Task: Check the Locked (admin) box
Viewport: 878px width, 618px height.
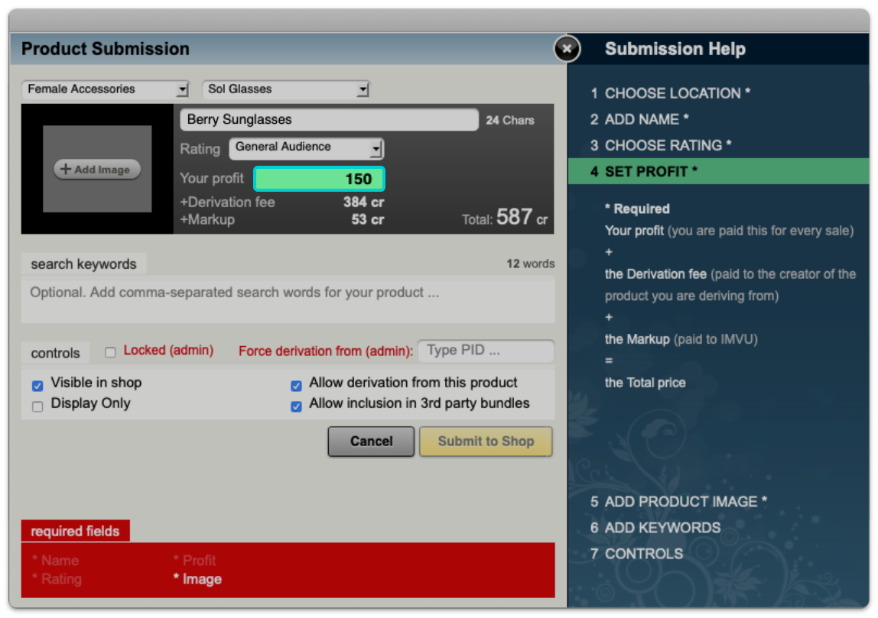Action: [x=110, y=351]
